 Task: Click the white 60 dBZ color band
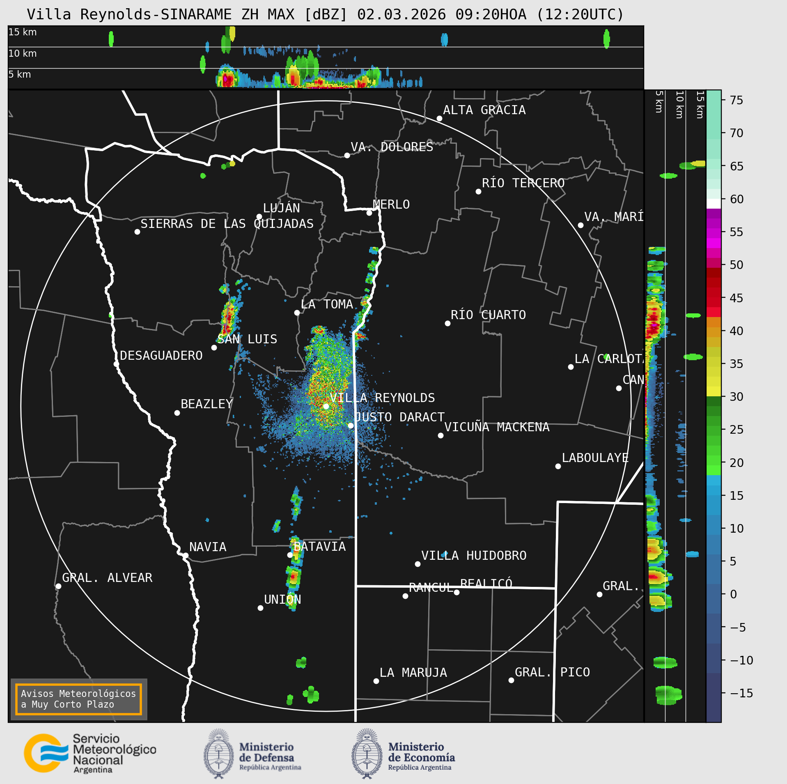point(714,204)
